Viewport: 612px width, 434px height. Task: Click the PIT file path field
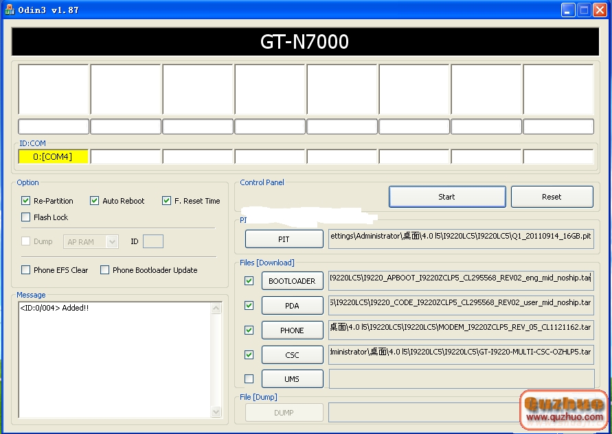pyautogui.click(x=461, y=239)
